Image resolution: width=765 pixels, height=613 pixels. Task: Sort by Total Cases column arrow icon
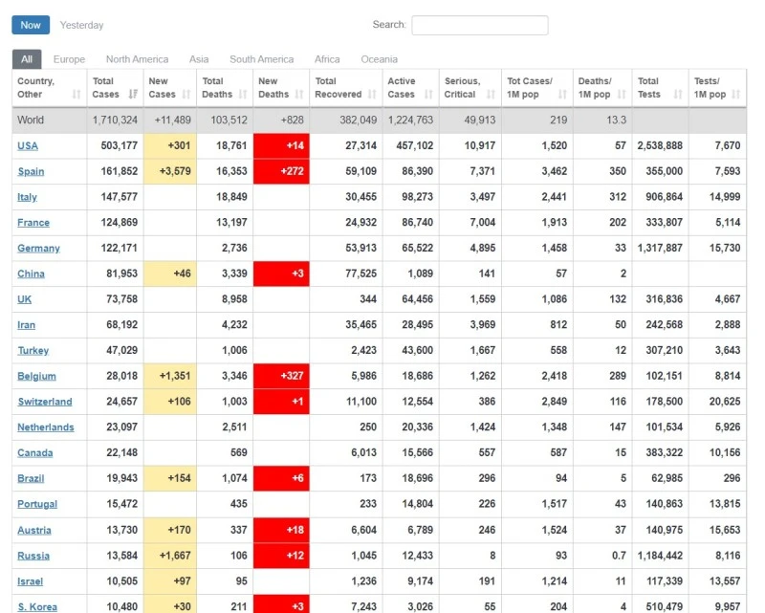132,95
